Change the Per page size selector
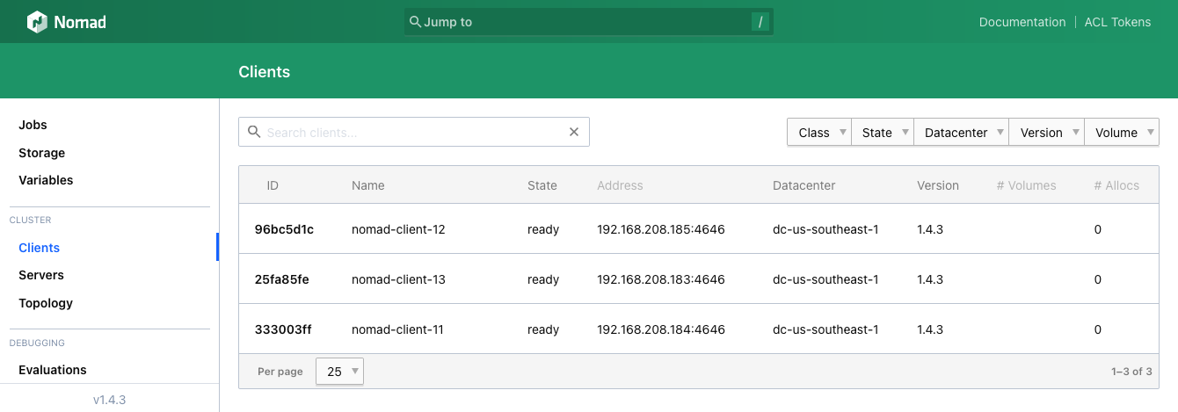Screen dimensions: 1178x412 click(x=339, y=372)
